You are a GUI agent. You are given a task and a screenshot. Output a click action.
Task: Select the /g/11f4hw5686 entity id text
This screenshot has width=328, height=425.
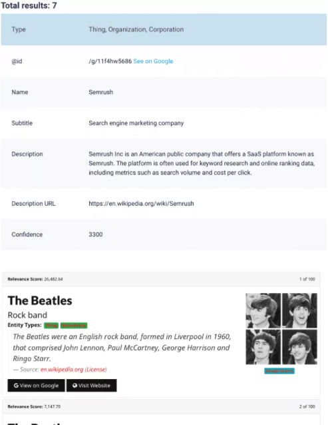pyautogui.click(x=110, y=61)
